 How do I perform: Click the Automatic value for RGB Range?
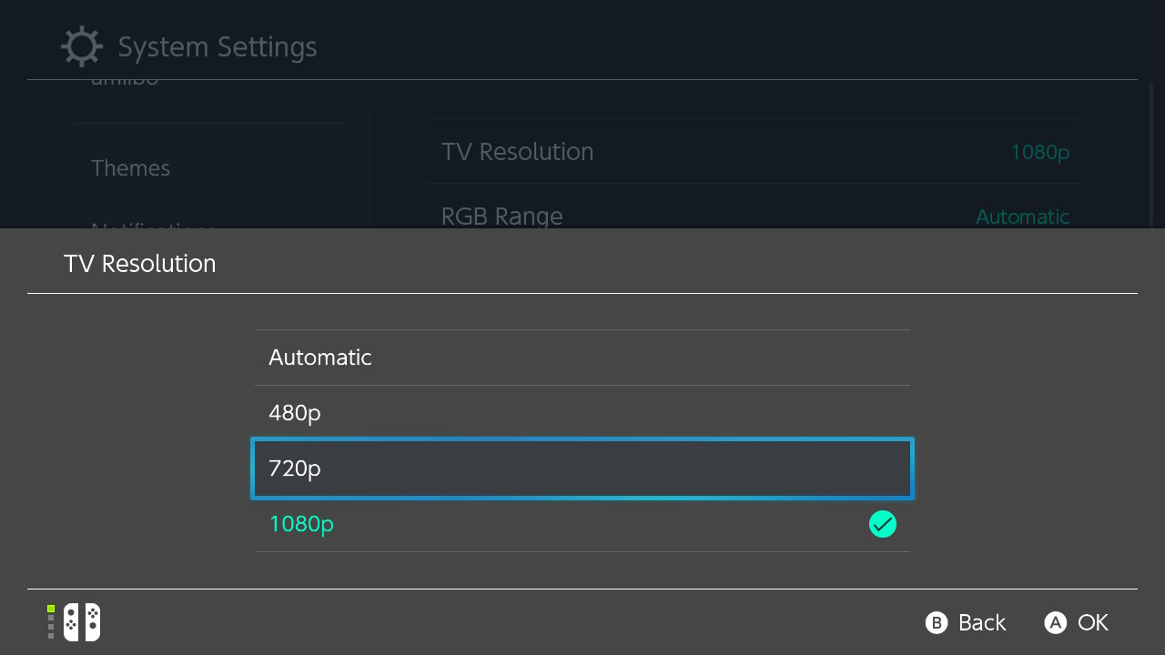click(x=1022, y=217)
